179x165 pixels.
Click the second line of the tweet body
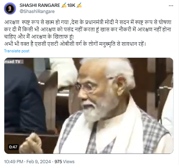(88, 30)
